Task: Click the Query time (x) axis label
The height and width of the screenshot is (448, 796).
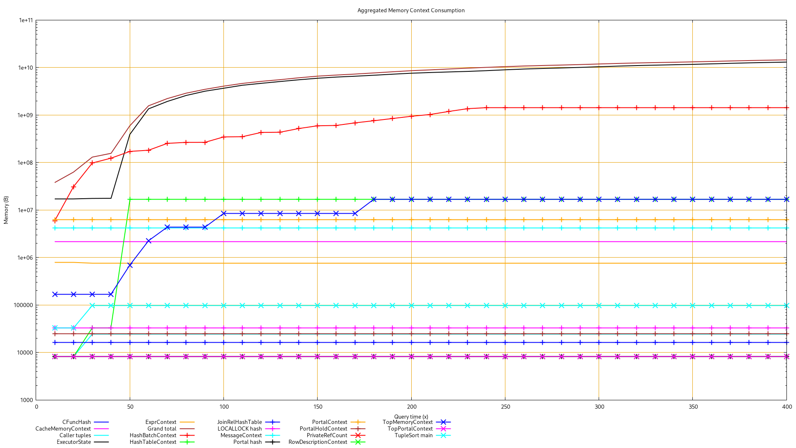Action: pos(411,416)
